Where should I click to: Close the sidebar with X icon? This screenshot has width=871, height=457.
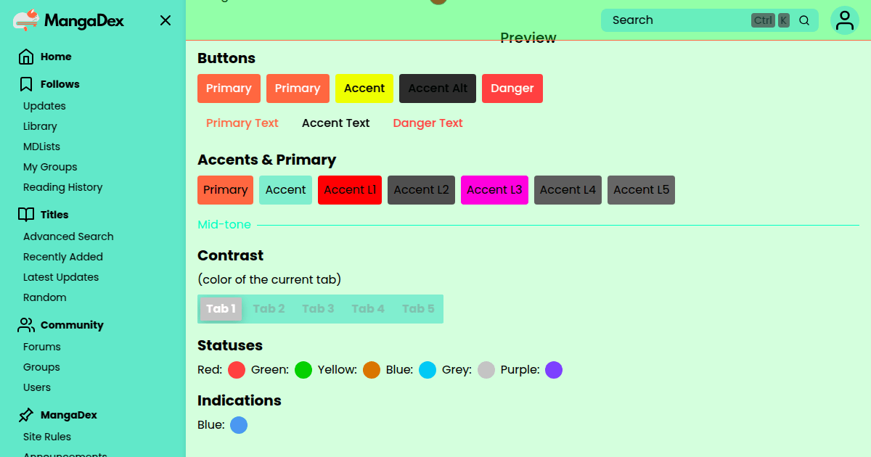coord(165,20)
